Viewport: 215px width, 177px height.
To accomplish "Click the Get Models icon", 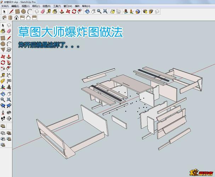I will pos(145,12).
